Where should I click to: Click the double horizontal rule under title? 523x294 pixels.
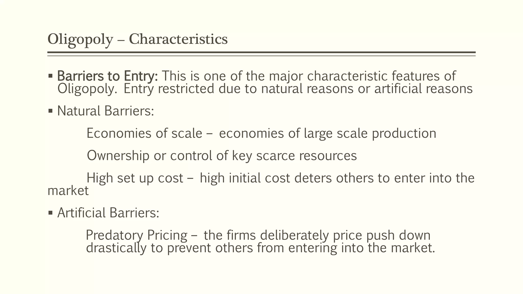(261, 54)
